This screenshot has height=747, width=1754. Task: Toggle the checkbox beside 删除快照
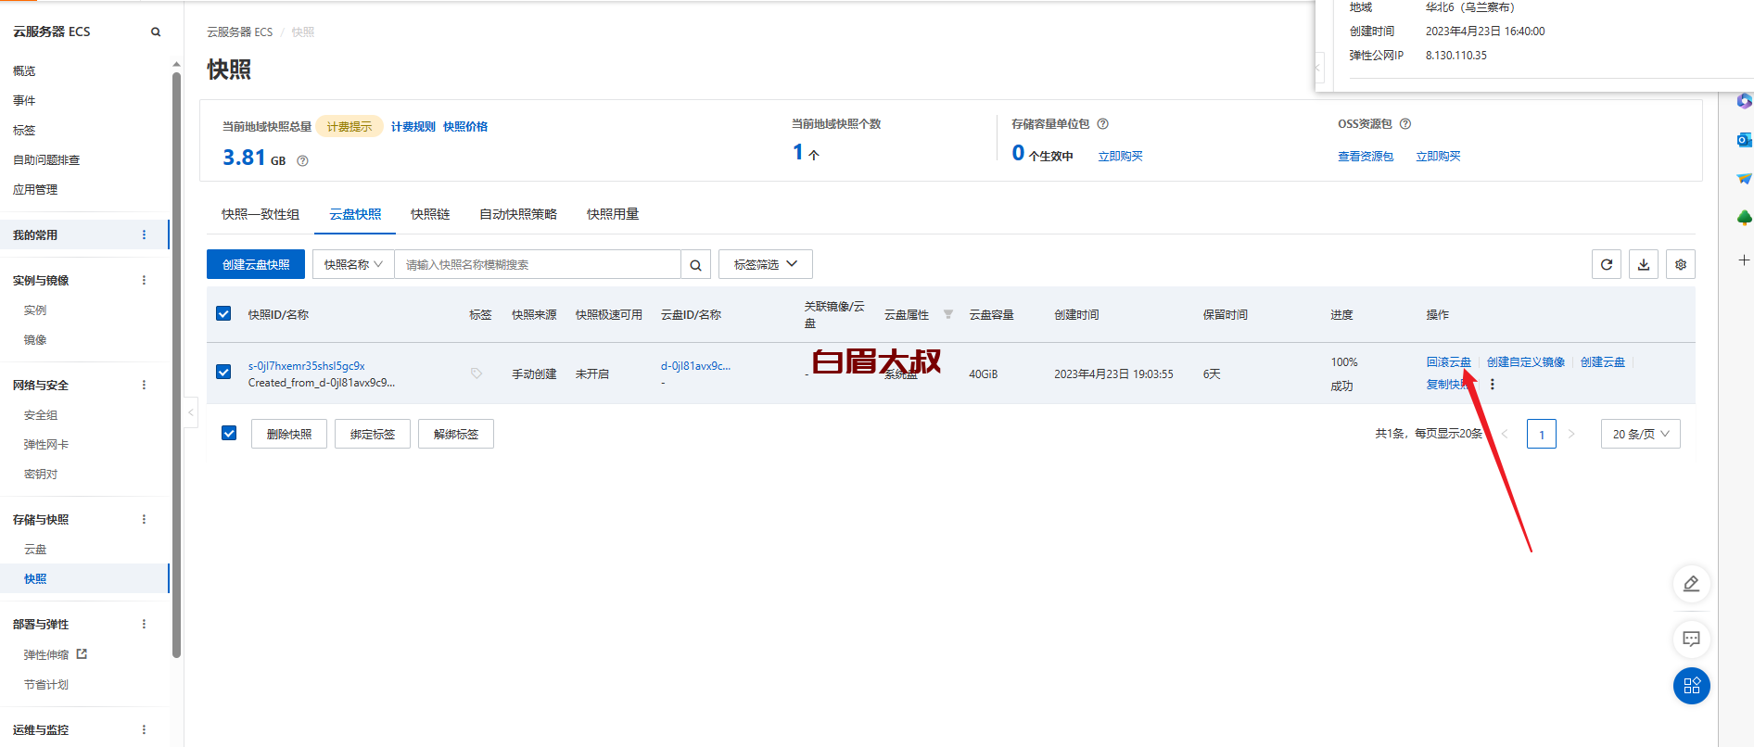click(229, 434)
